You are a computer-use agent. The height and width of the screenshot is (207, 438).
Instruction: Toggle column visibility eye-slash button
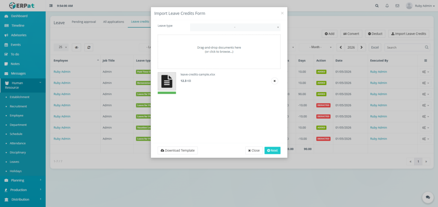coord(76,47)
